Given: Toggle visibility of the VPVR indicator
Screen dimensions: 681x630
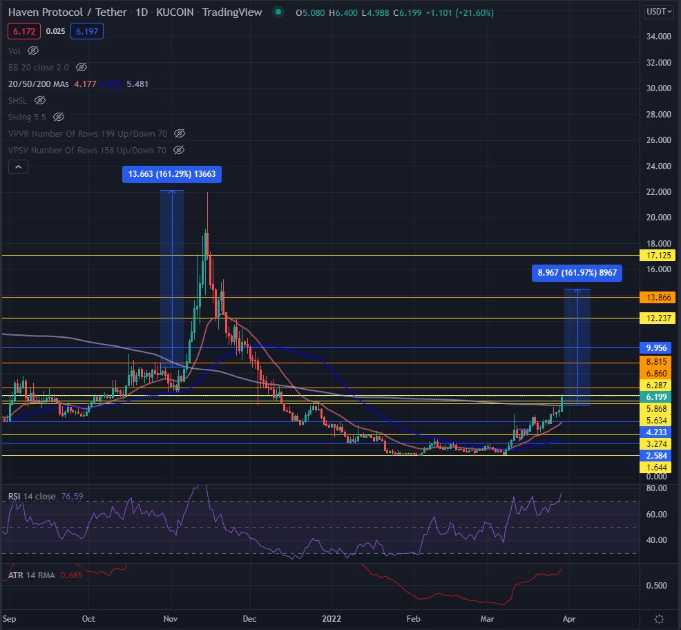Looking at the screenshot, I should tap(179, 133).
